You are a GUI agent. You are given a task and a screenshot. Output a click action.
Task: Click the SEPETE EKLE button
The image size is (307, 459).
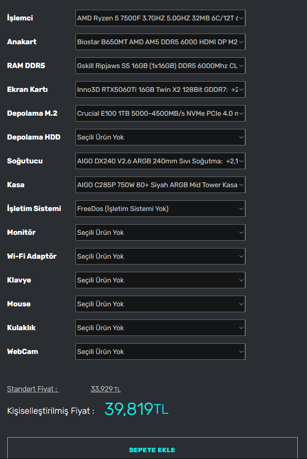152,450
